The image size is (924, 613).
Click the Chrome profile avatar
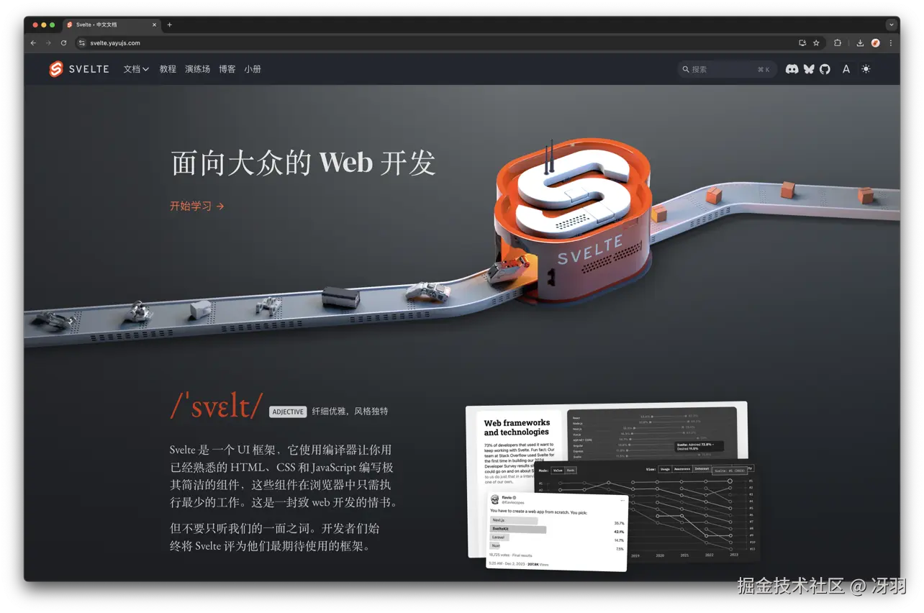[875, 42]
